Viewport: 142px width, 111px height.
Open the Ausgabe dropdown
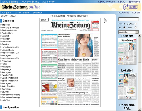pyautogui.click(x=128, y=32)
